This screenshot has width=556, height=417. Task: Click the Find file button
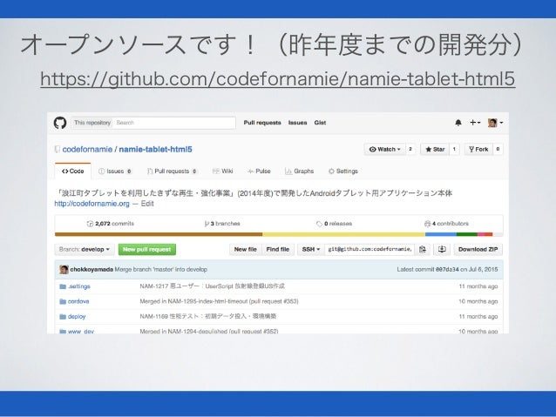pyautogui.click(x=278, y=250)
